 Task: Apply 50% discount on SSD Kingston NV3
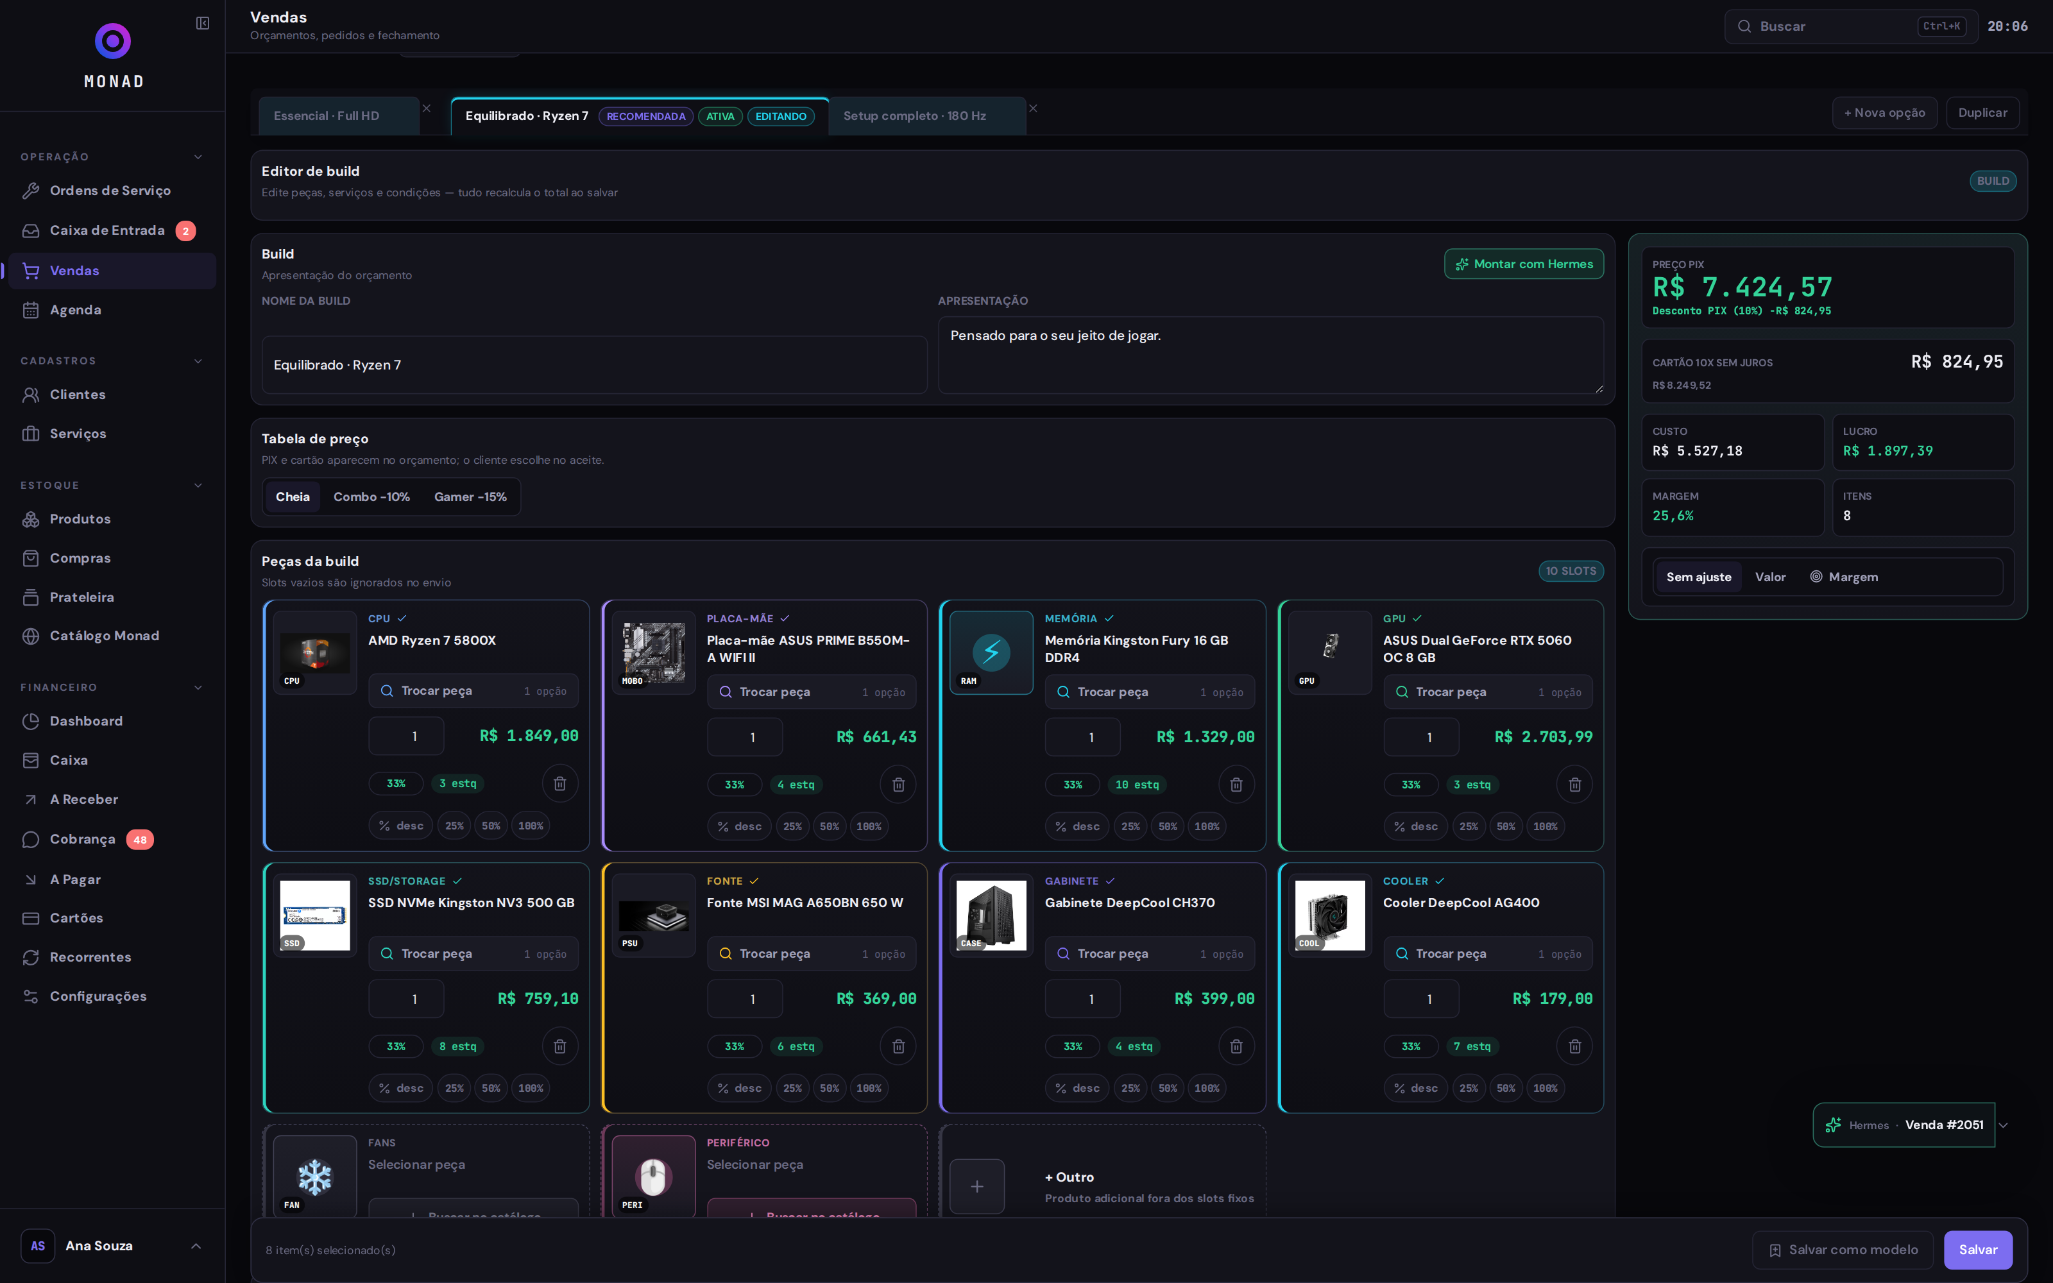tap(490, 1088)
